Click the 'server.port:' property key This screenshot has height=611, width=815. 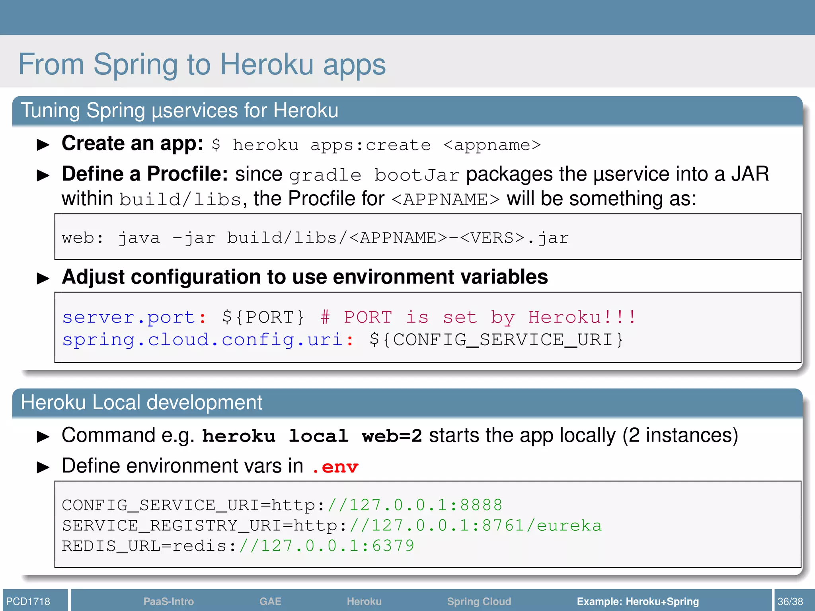(135, 317)
